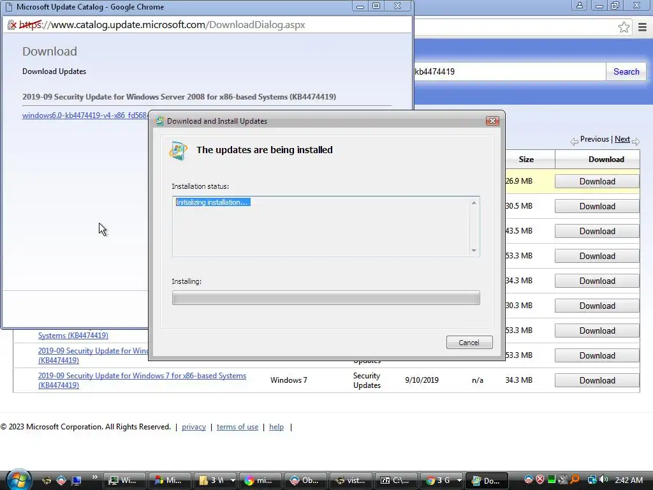Click the installer dialog title bar icon
Image resolution: width=653 pixels, height=490 pixels.
(x=159, y=121)
